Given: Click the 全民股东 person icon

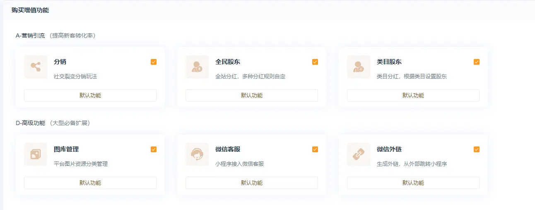Looking at the screenshot, I should pyautogui.click(x=197, y=67).
